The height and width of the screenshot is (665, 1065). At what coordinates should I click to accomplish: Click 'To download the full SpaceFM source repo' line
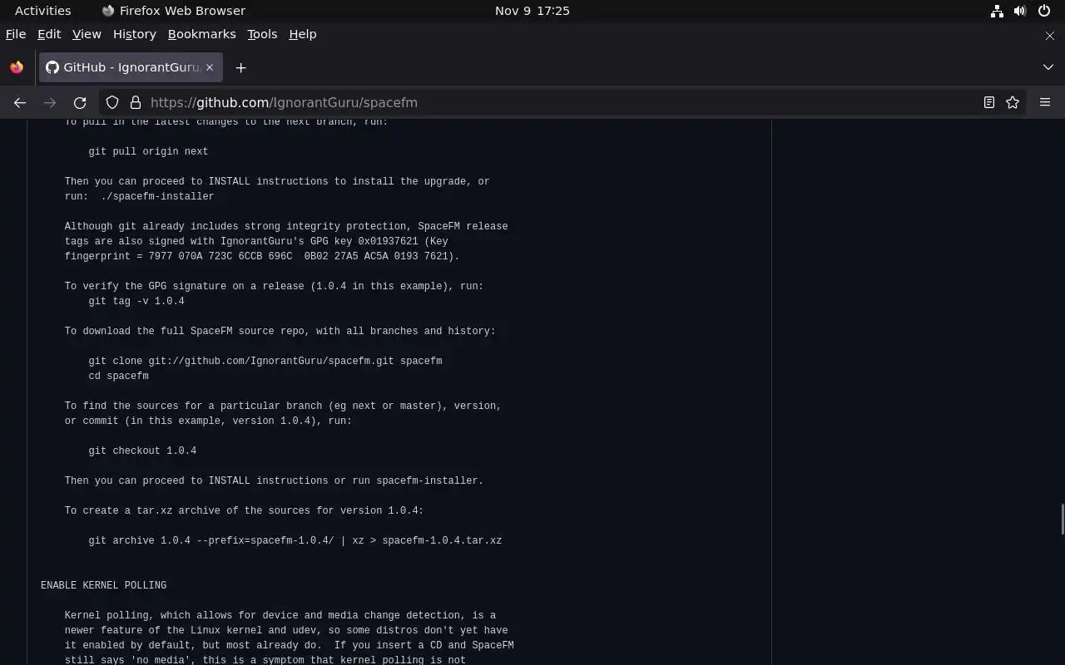[x=280, y=331]
